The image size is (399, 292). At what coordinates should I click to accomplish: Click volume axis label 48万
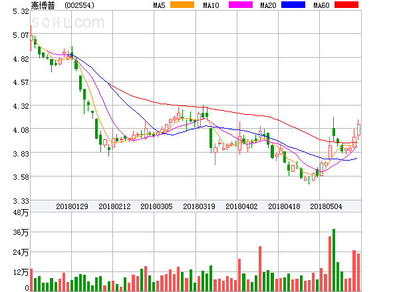click(21, 212)
